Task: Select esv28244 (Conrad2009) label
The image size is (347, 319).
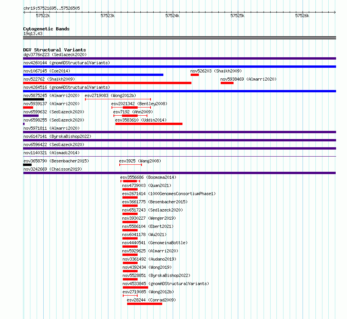Action: 151,300
